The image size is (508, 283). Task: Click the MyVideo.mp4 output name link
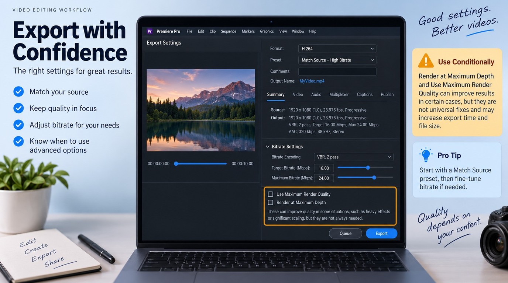coord(312,81)
